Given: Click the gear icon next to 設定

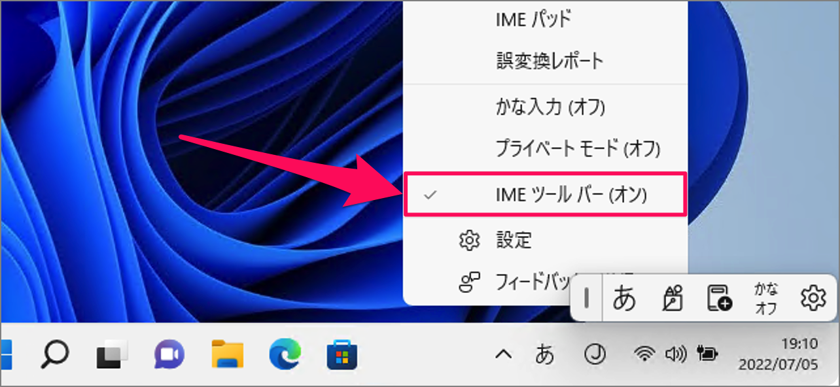Looking at the screenshot, I should coord(468,241).
